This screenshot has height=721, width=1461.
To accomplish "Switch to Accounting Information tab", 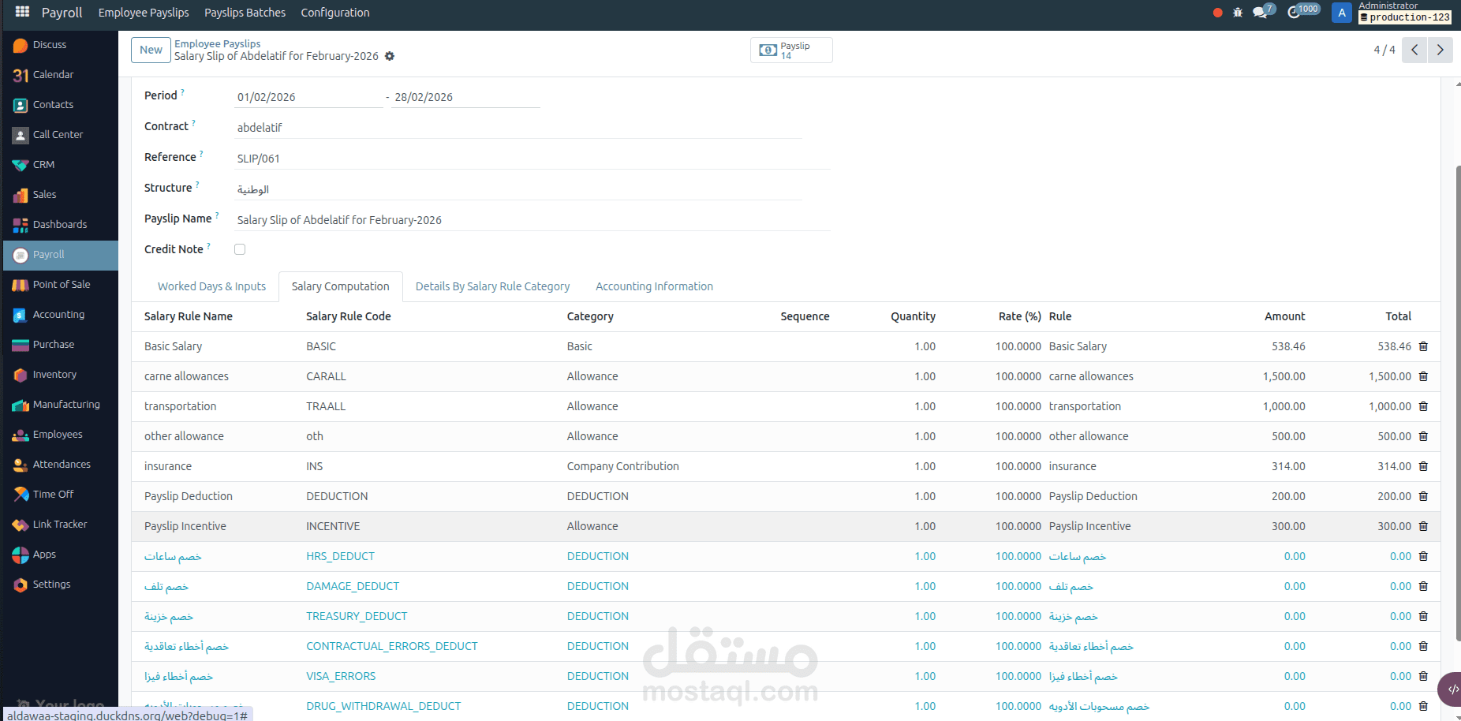I will (x=654, y=286).
